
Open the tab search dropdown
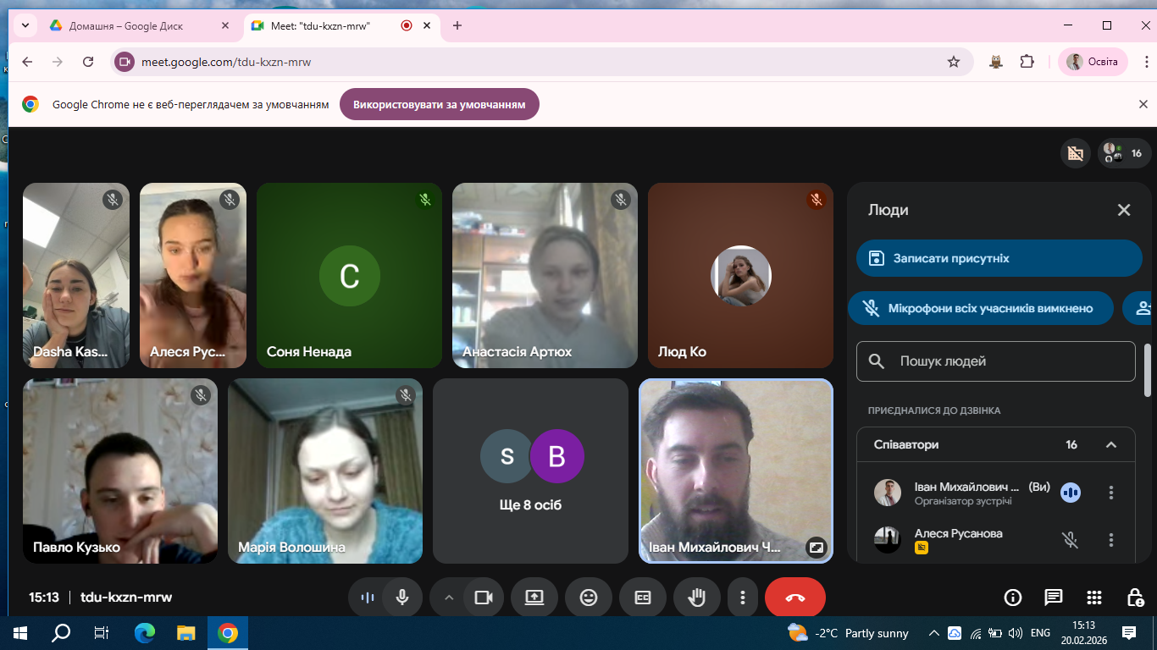coord(25,25)
